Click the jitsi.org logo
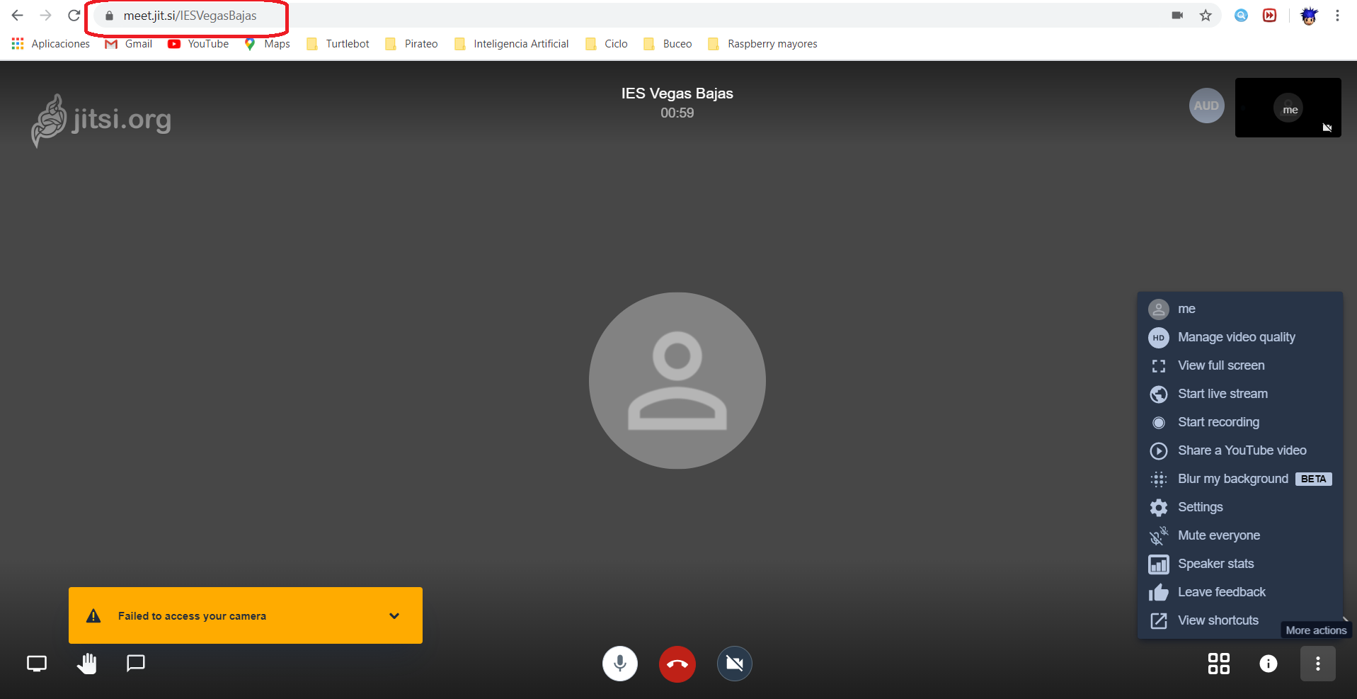The image size is (1357, 699). click(102, 120)
